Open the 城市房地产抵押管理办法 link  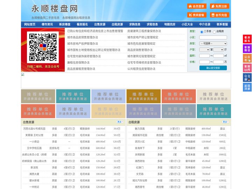click(83, 43)
